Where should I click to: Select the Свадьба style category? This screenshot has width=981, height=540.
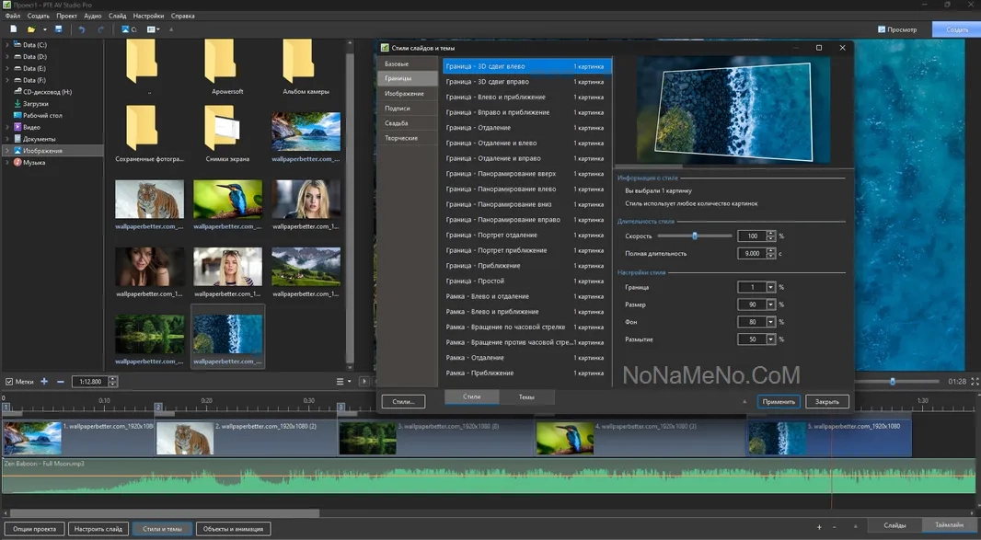(x=397, y=122)
